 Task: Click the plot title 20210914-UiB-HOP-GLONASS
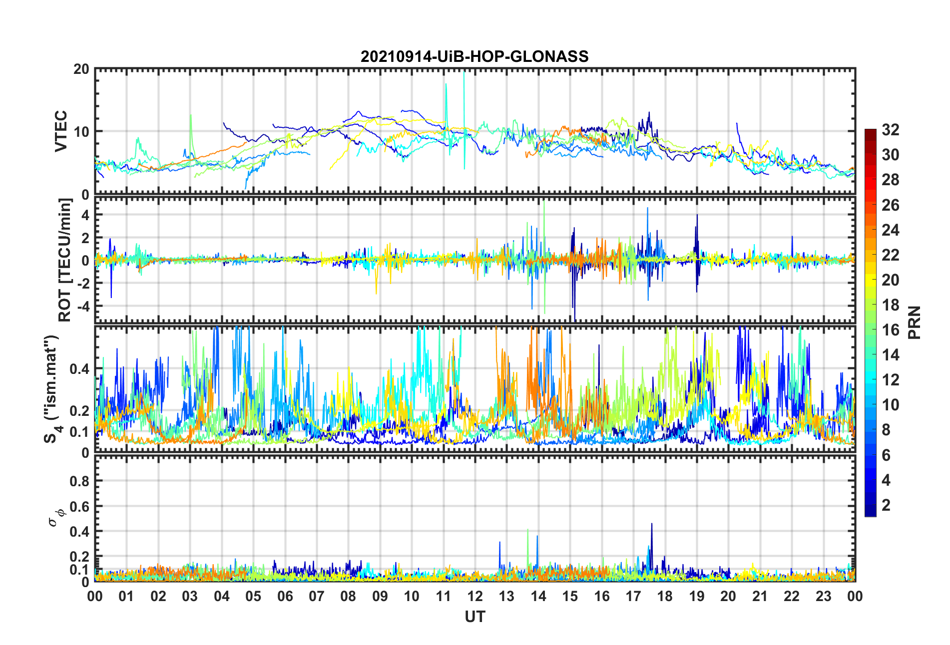(475, 56)
